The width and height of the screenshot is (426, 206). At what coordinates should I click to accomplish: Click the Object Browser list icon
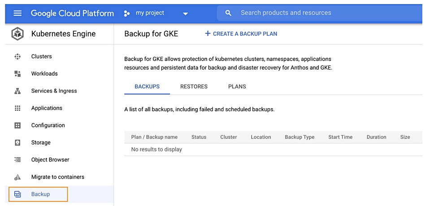point(17,160)
